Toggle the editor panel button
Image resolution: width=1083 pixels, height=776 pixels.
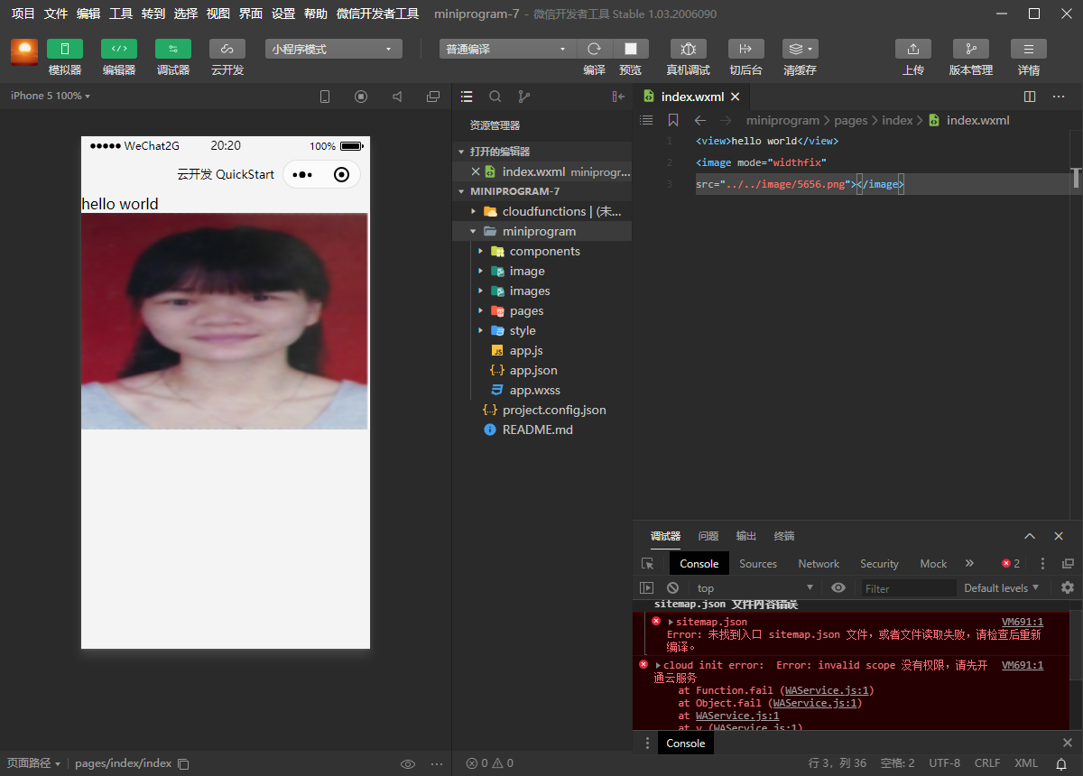[118, 49]
